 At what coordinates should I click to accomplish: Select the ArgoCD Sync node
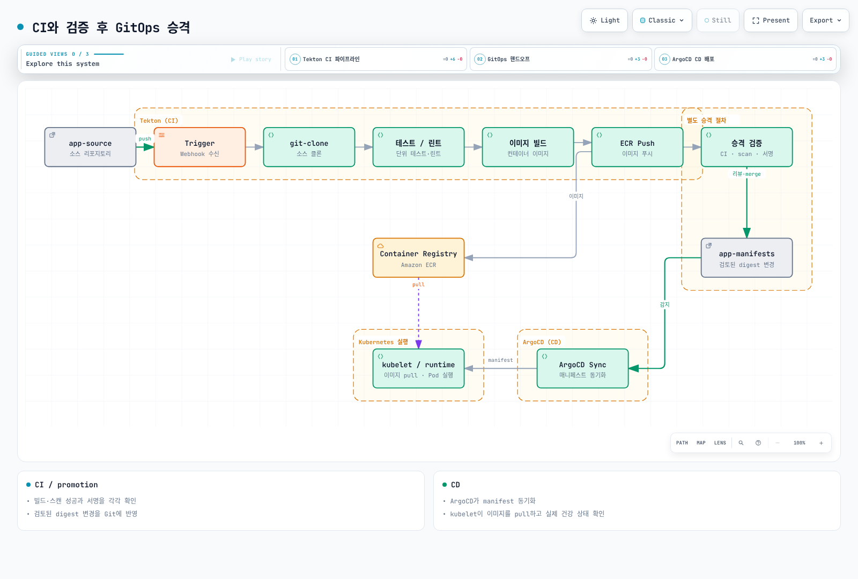(583, 369)
